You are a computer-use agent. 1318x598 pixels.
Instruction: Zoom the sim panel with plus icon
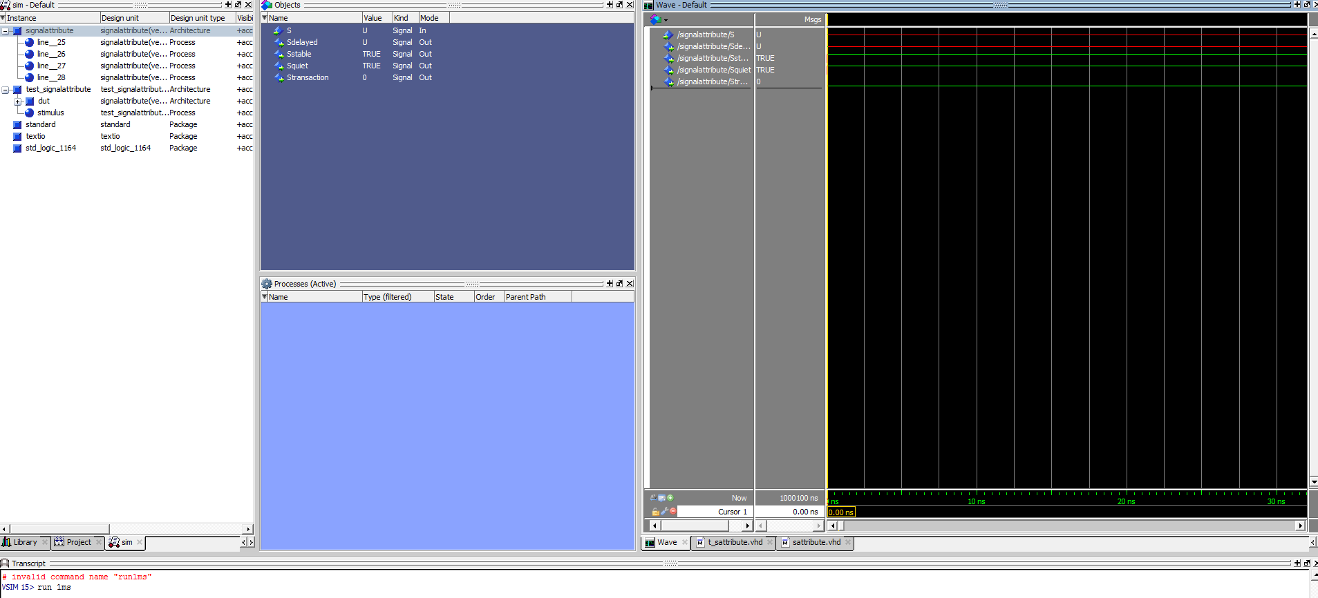[x=228, y=5]
